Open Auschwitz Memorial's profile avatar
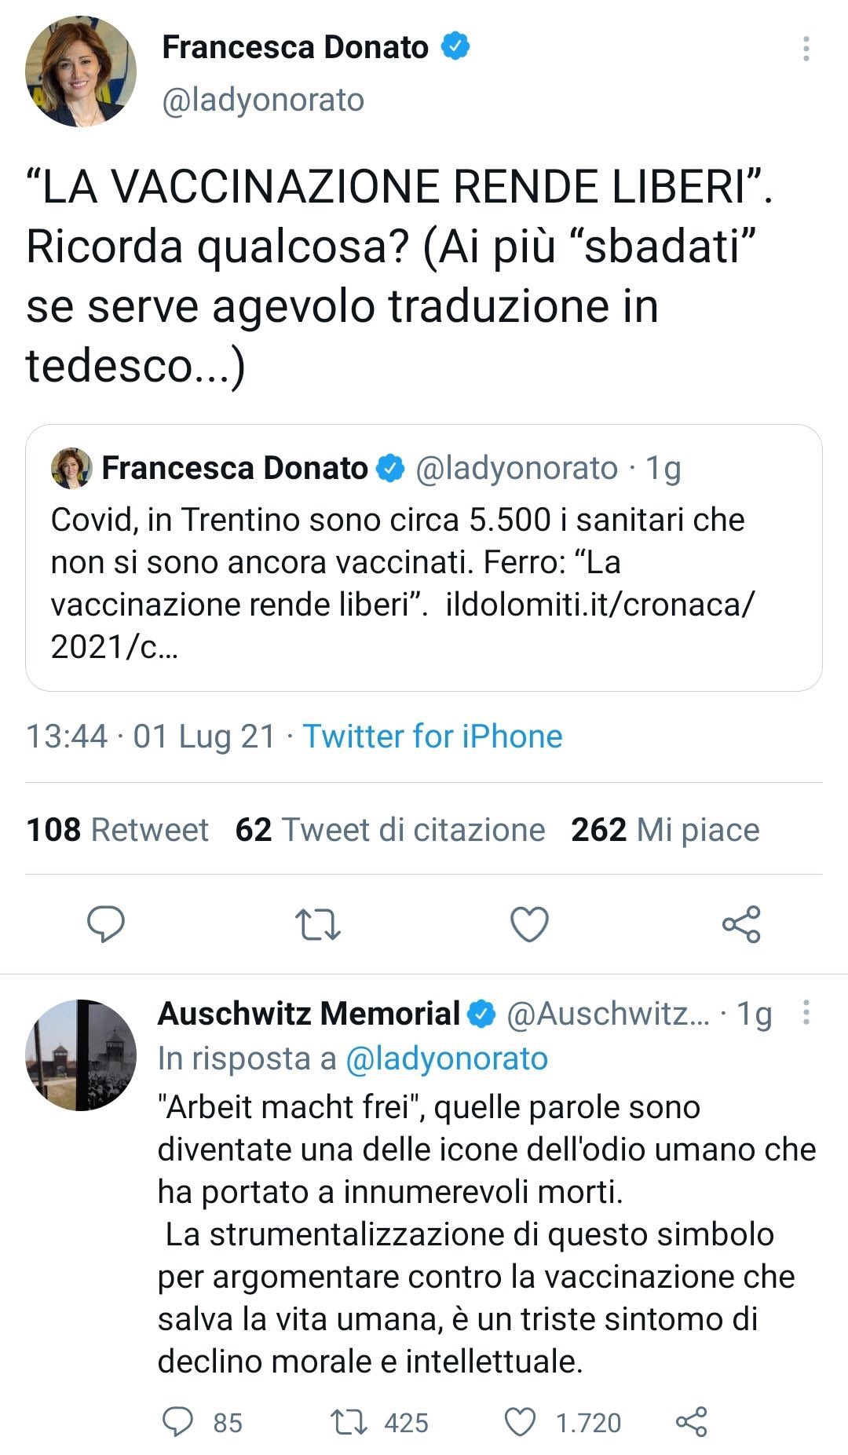The image size is (848, 1455). tap(81, 1055)
